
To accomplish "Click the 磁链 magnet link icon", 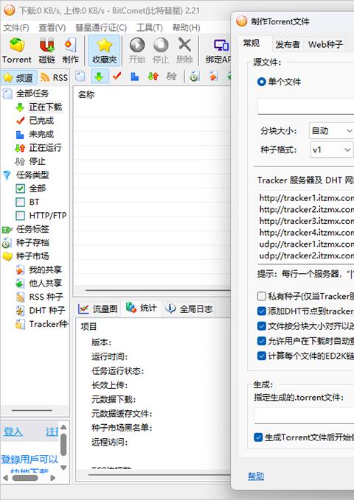I will coord(46,51).
